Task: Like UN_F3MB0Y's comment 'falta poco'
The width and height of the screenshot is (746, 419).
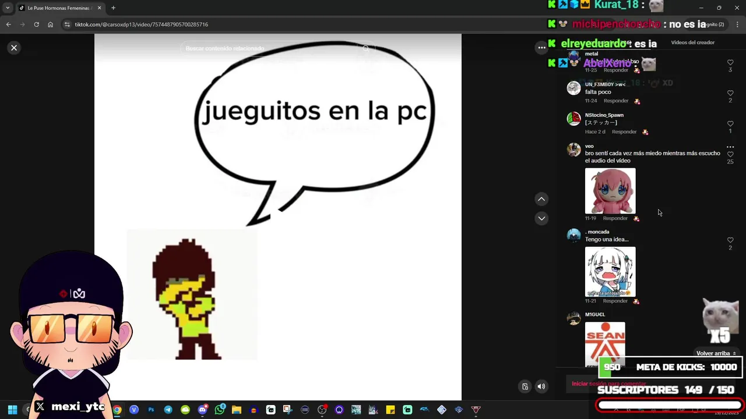Action: 730,93
